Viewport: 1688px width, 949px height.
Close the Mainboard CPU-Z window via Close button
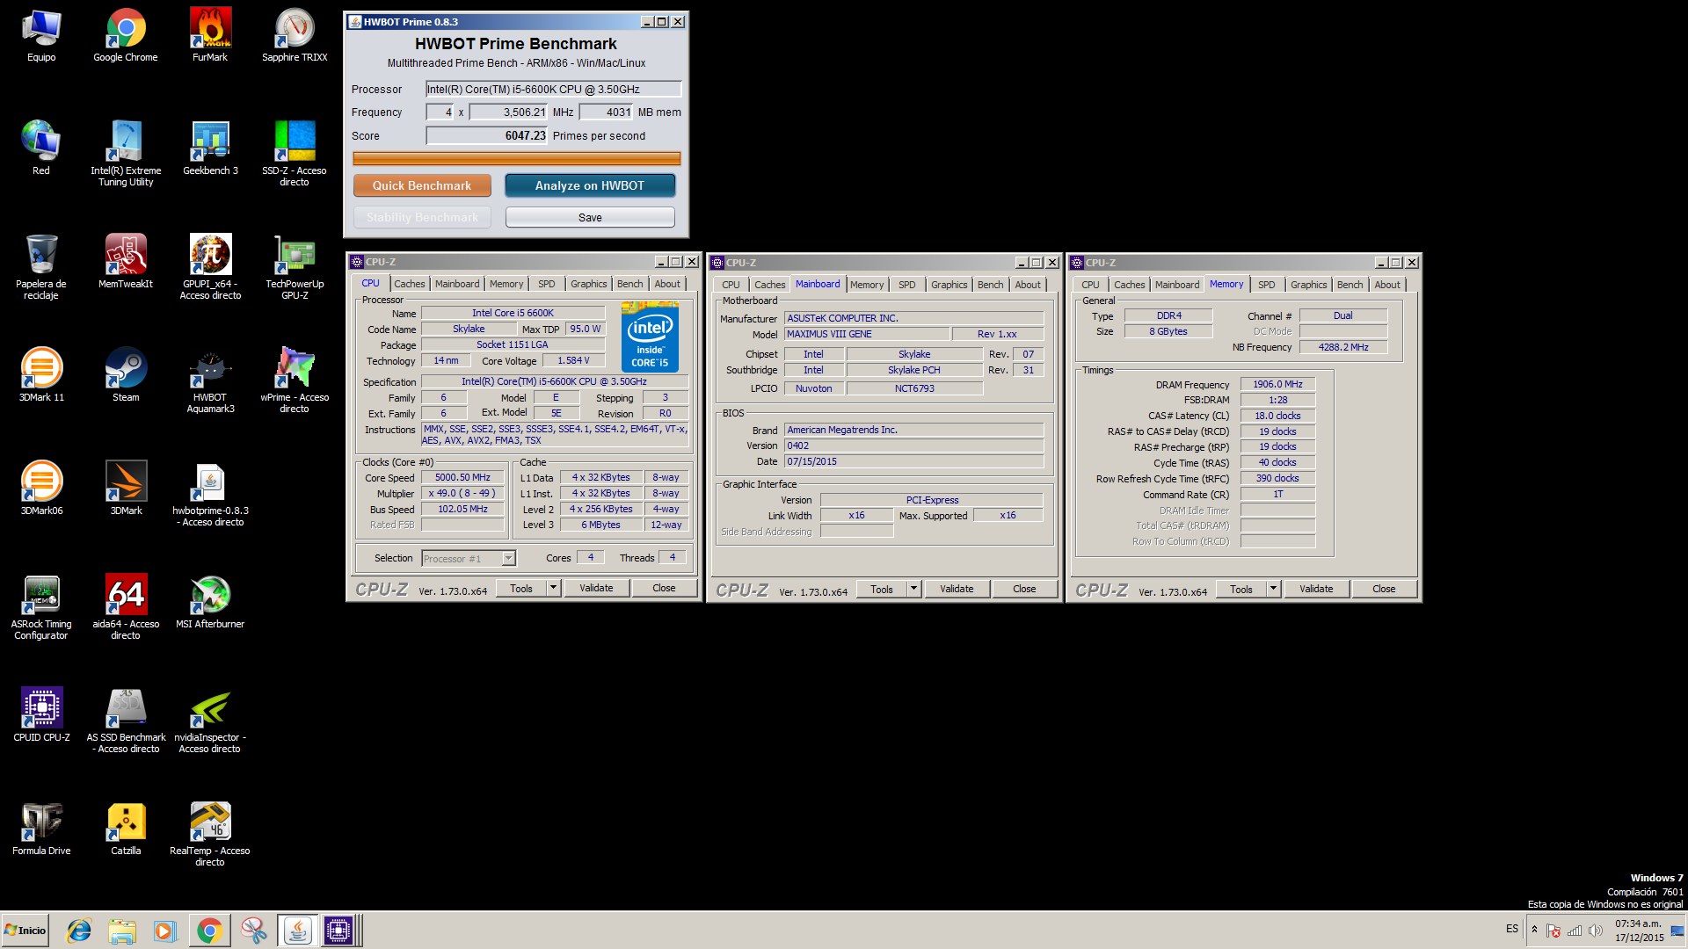click(x=1024, y=589)
